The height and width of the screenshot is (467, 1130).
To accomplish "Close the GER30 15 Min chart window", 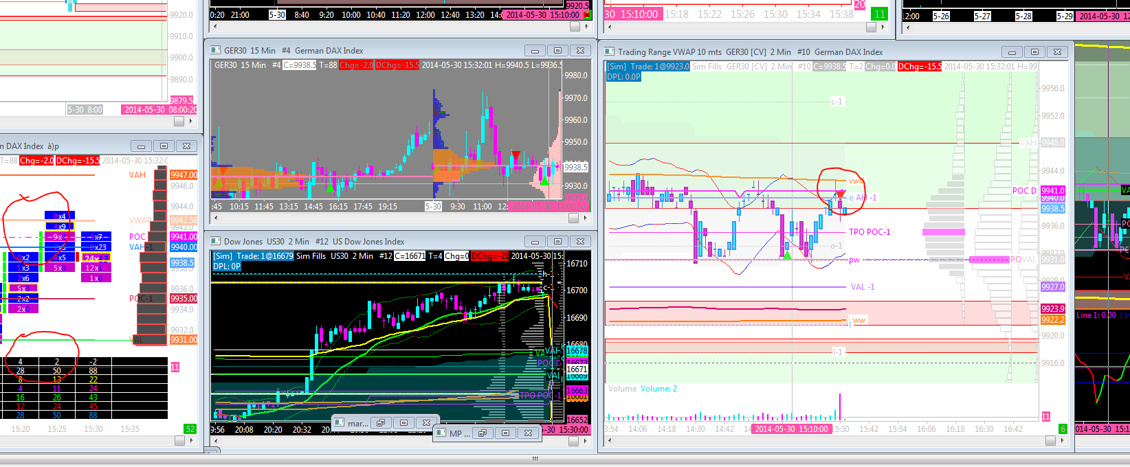I will [580, 51].
